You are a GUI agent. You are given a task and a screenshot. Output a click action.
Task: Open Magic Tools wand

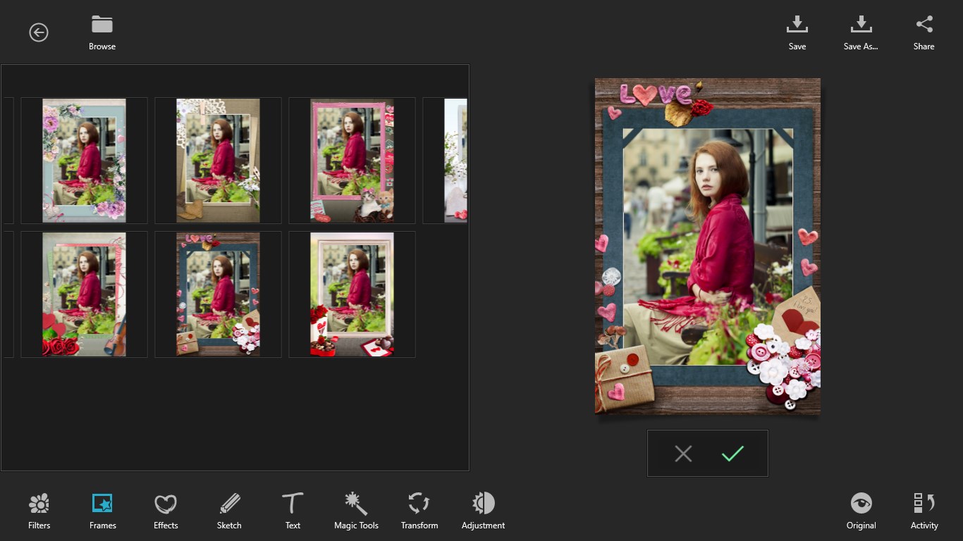pos(356,510)
